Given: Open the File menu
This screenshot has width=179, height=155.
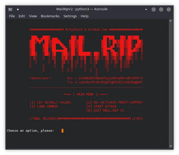Looking at the screenshot, I should pos(12,16).
